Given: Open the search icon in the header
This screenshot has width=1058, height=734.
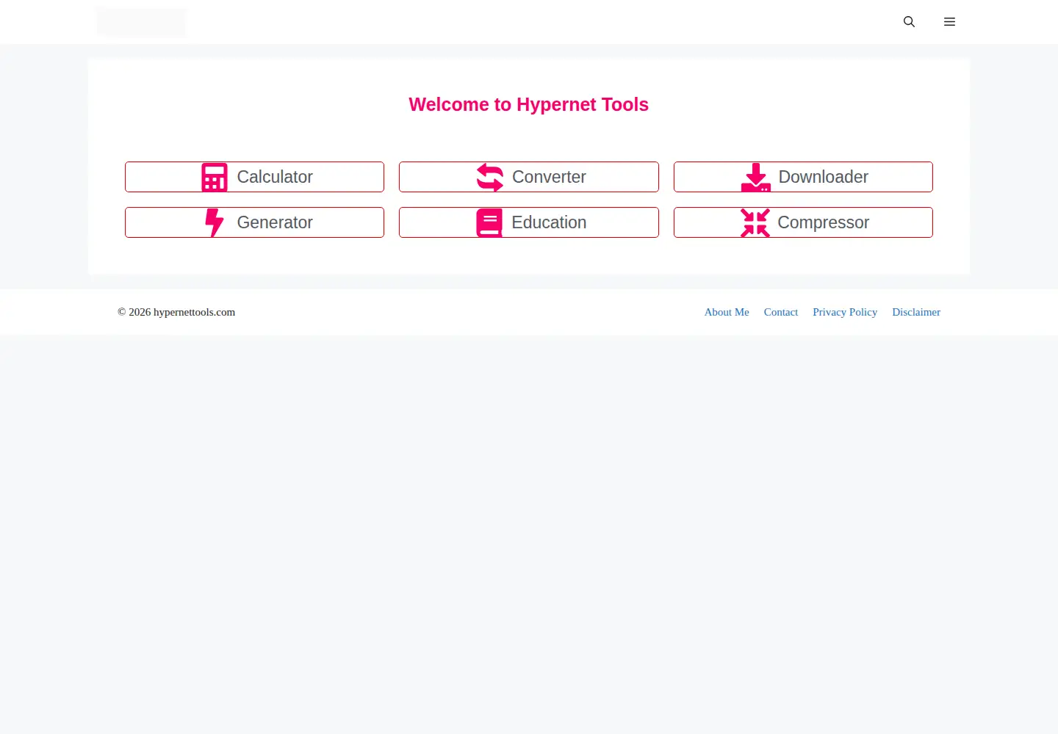Looking at the screenshot, I should click(909, 22).
